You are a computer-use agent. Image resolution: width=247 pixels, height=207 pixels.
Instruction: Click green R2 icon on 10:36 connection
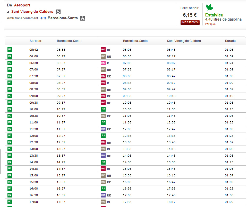[x=103, y=109]
